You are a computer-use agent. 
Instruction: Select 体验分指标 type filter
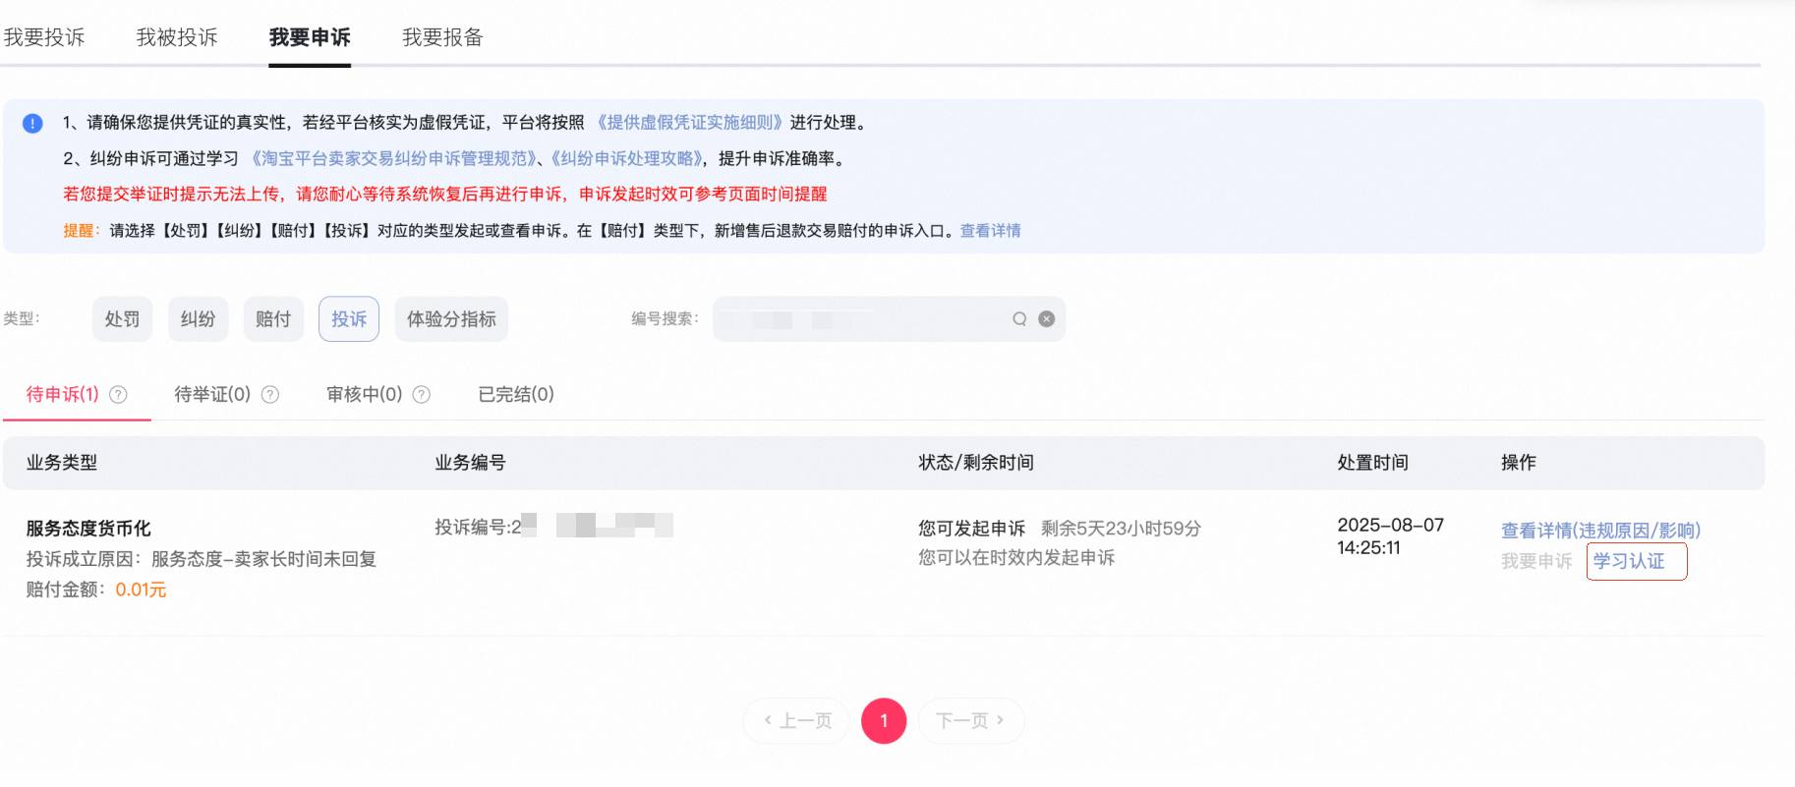(451, 319)
